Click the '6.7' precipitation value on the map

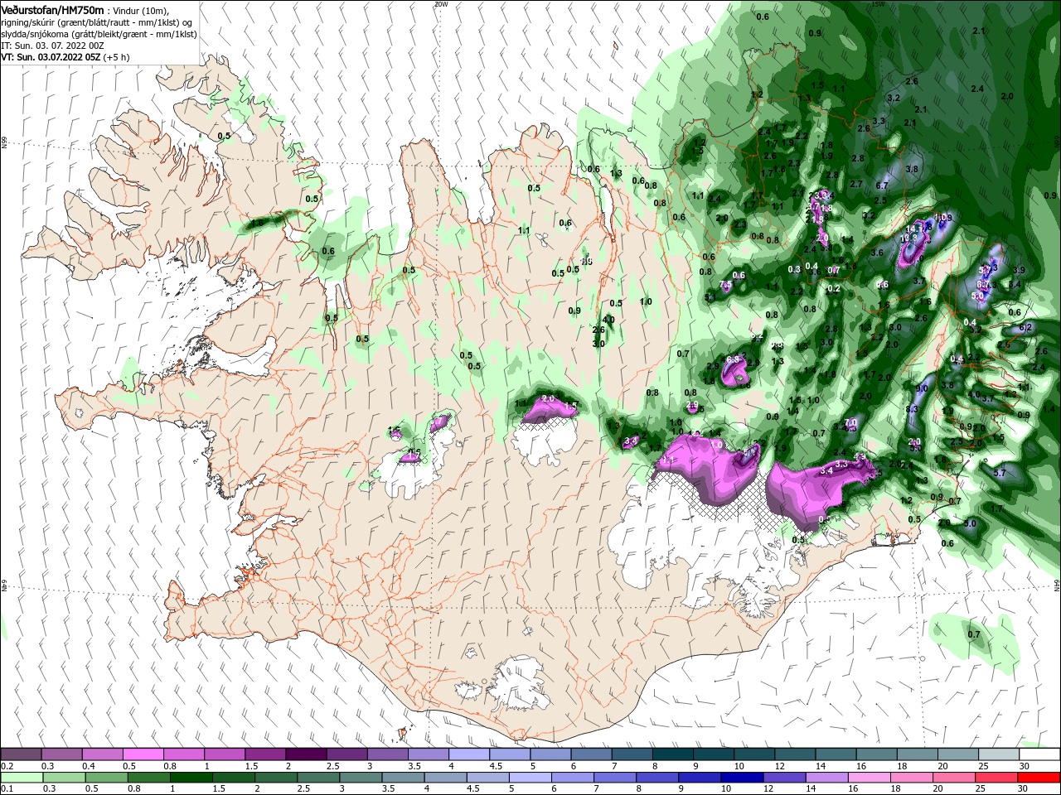coord(881,186)
